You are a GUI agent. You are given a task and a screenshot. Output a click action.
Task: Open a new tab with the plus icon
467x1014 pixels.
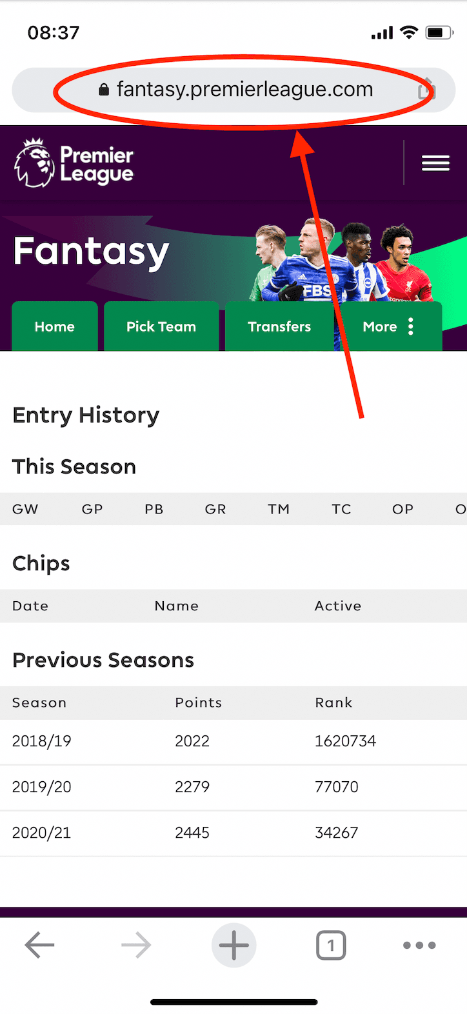click(x=234, y=945)
